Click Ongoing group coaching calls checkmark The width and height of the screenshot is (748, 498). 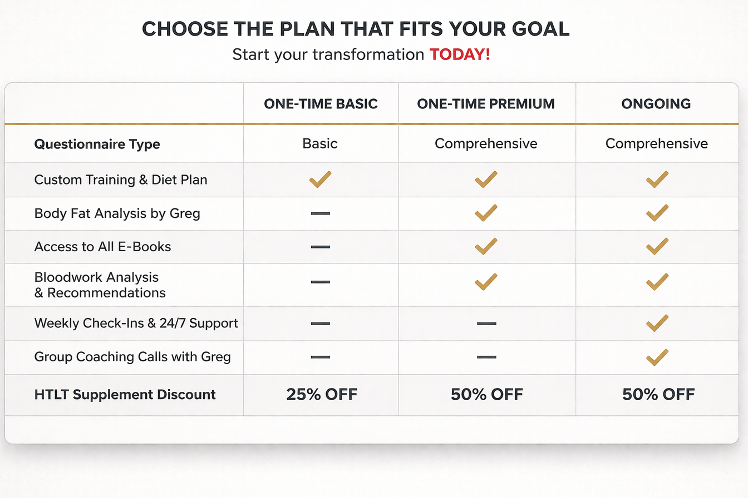coord(657,357)
